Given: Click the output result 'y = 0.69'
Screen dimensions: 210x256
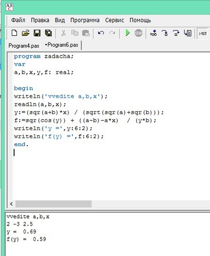Looking at the screenshot, I should tap(21, 232).
